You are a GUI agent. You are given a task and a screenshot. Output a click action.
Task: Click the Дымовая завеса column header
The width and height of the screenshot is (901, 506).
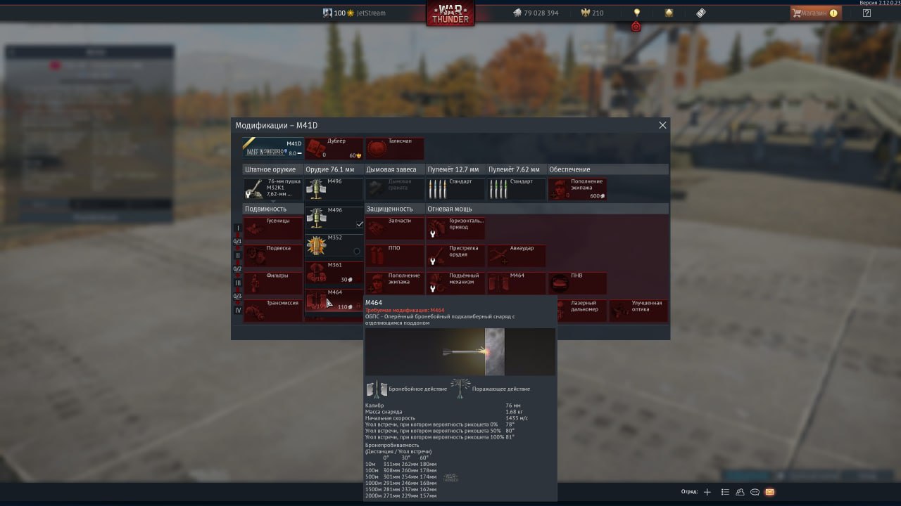[395, 169]
